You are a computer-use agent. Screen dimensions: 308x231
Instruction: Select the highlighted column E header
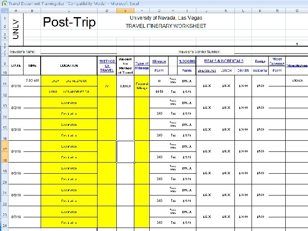click(x=125, y=11)
